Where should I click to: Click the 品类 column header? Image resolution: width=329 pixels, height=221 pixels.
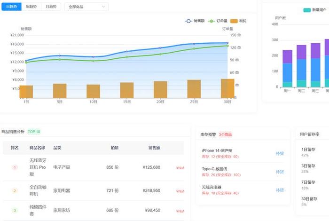point(57,148)
